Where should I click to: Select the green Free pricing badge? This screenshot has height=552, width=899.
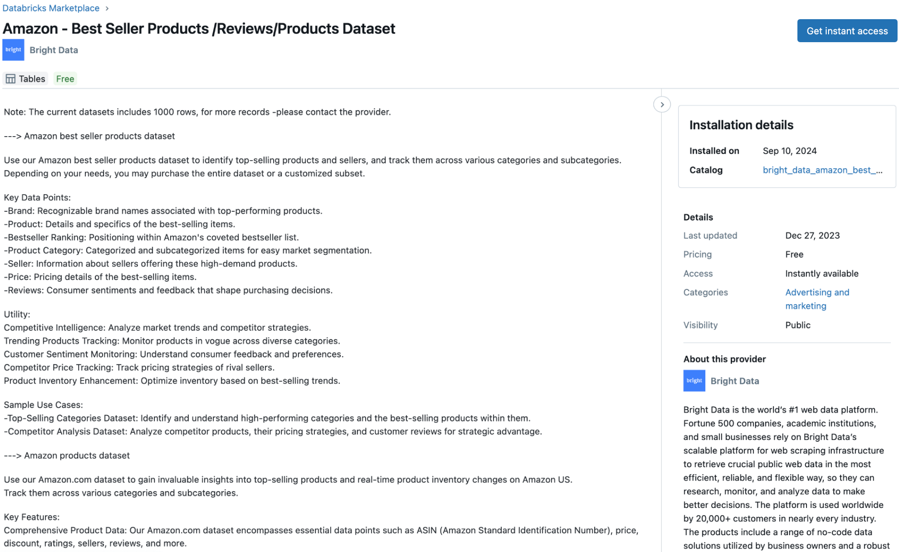(x=65, y=79)
